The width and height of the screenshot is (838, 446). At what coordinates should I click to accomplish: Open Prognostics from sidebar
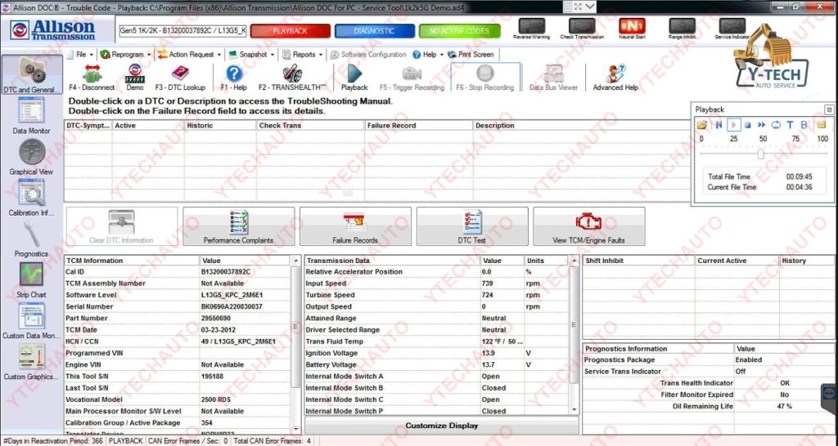pos(32,239)
